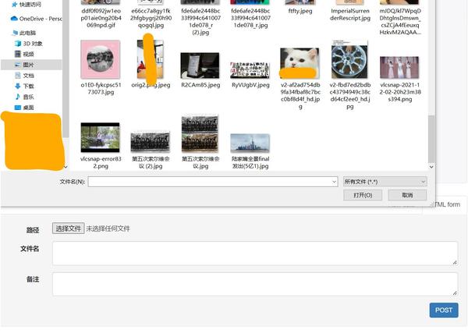Click filename fde6afe2448bc...1de078_r.jpg
Image resolution: width=468 pixels, height=333 pixels.
coord(250,18)
